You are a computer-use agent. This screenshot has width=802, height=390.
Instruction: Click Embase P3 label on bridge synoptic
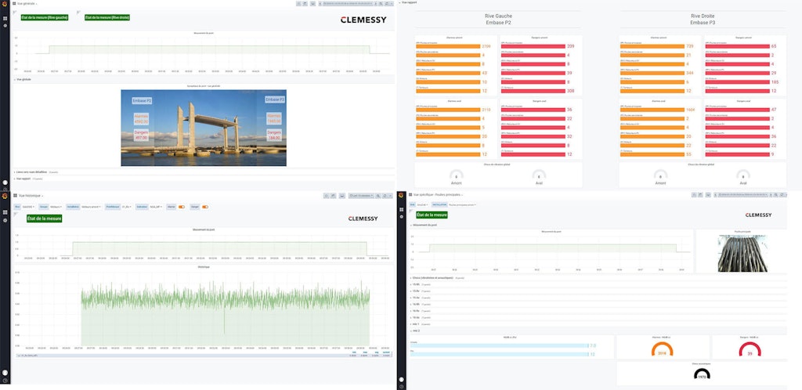(x=275, y=99)
